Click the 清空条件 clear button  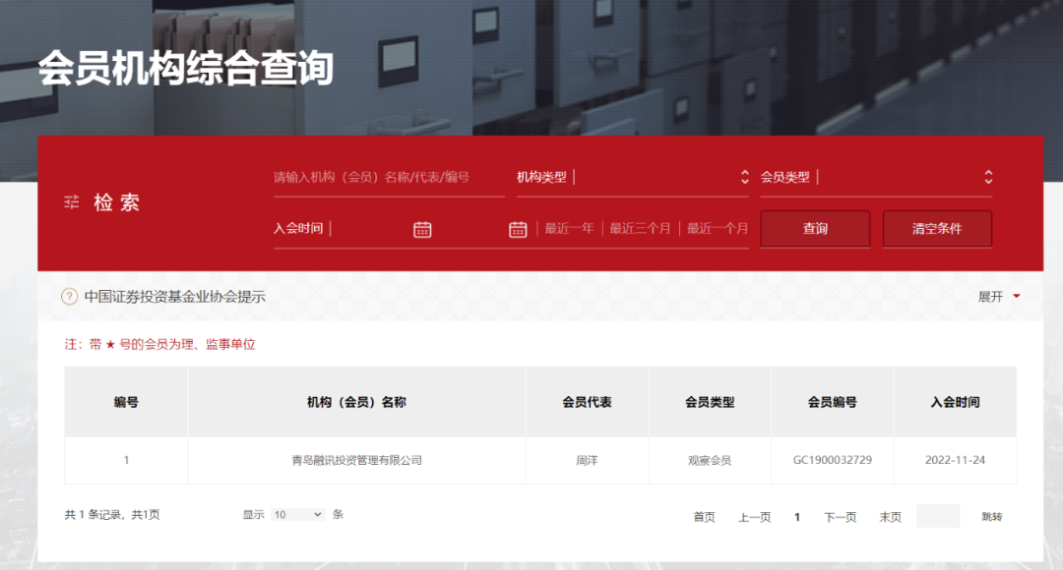click(937, 228)
